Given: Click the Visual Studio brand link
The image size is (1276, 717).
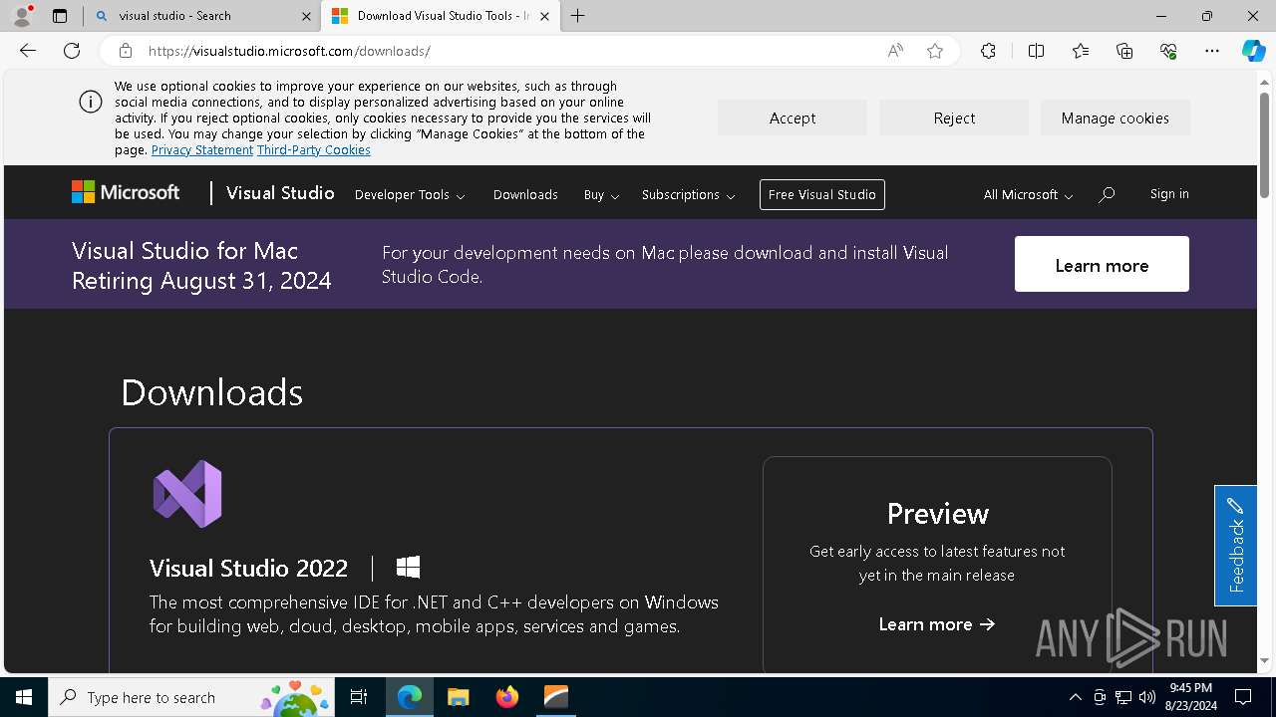Looking at the screenshot, I should click(280, 193).
